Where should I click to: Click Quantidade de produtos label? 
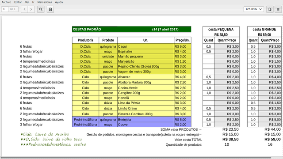click(184, 144)
